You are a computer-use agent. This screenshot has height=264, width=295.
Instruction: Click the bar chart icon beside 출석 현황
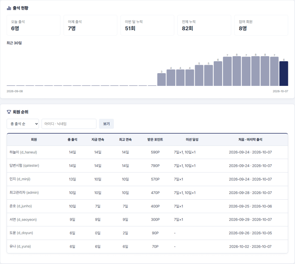[9, 8]
